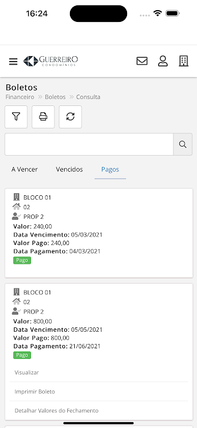197x428 pixels.
Task: Click Data Pagamento 21/06/2021 text
Action: pos(57,346)
